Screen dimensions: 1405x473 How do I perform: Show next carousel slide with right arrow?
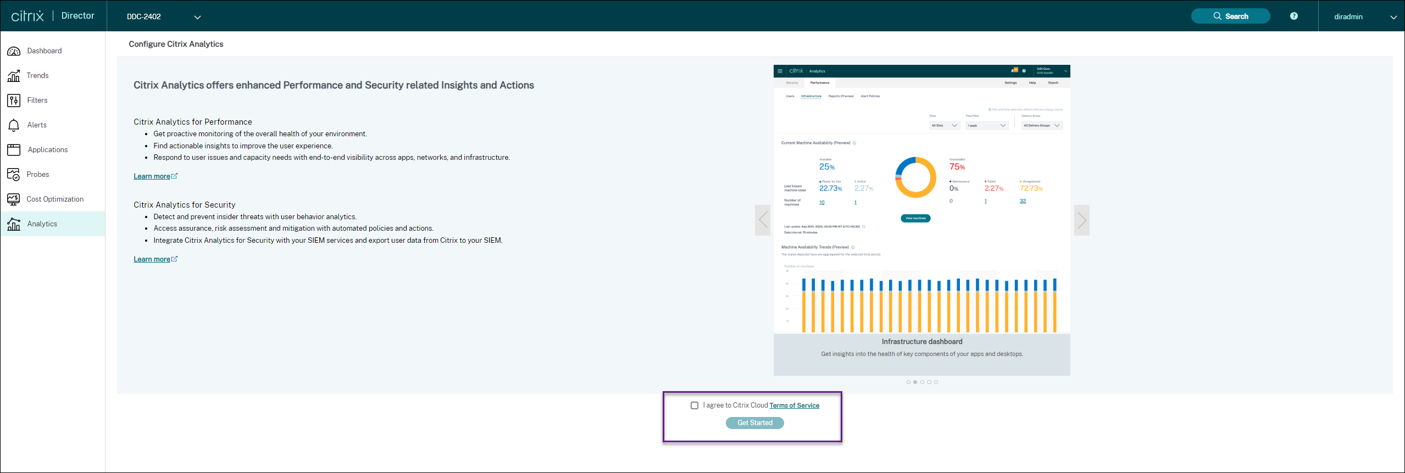1081,220
